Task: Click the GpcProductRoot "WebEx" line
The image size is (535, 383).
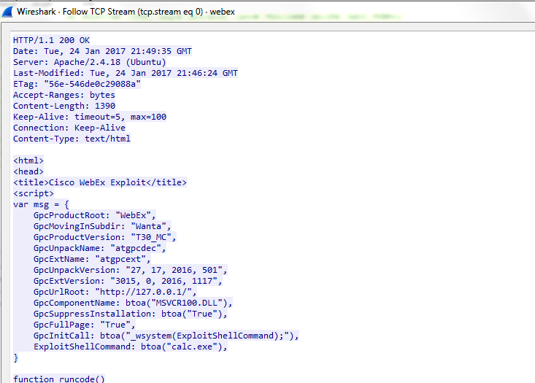Action: pos(94,215)
